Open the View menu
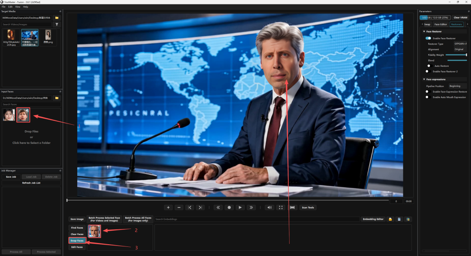The width and height of the screenshot is (471, 256). click(18, 7)
